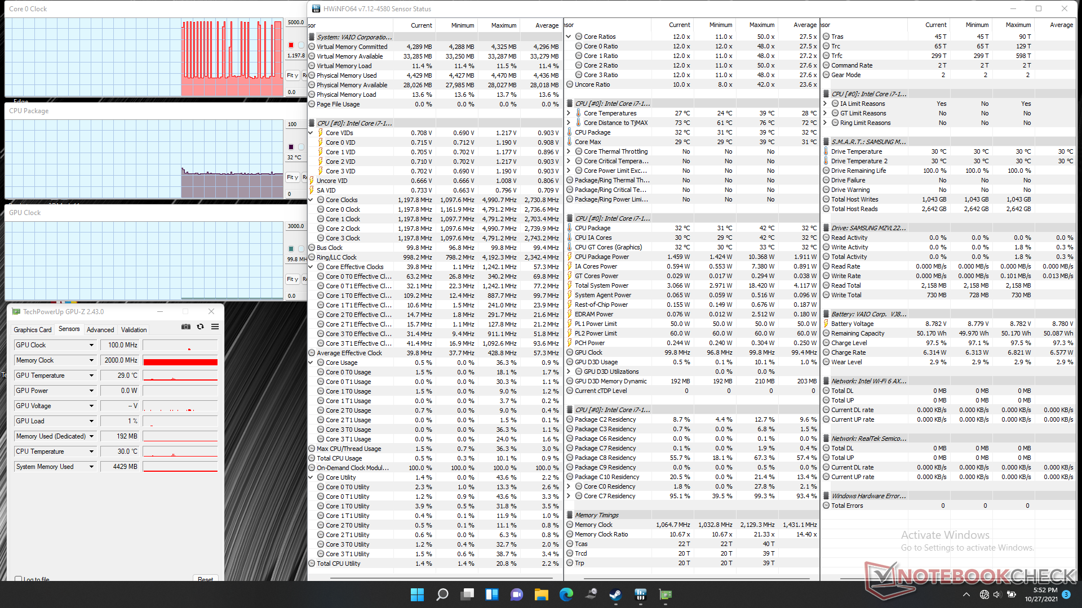The image size is (1082, 608).
Task: Click the S.M.A.R.T. SAMSUNG section icon
Action: coord(826,142)
